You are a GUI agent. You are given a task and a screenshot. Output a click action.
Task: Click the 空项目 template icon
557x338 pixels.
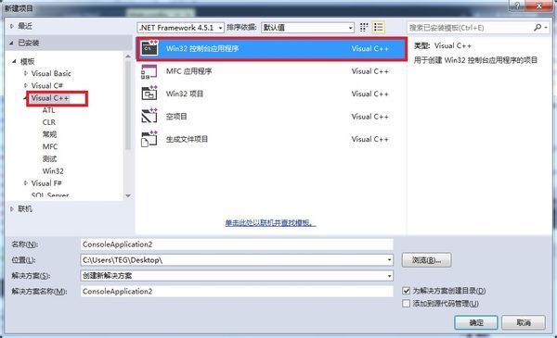[149, 116]
